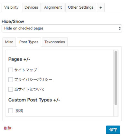The height and width of the screenshot is (137, 124).
Task: Check the プライバシーポリシー checkbox
Action: (11, 80)
